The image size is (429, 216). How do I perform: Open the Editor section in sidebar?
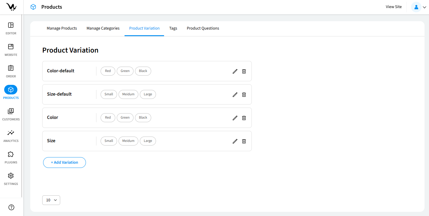coord(11,25)
